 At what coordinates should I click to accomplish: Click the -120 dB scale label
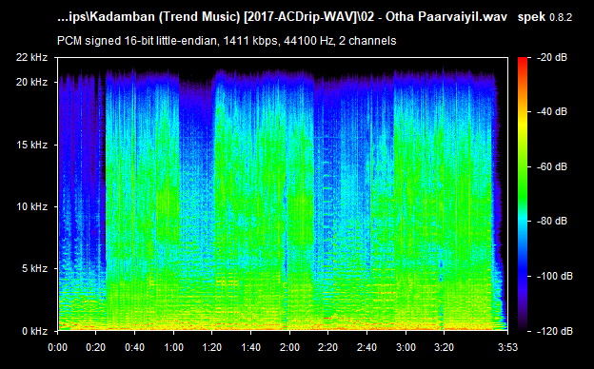555,332
